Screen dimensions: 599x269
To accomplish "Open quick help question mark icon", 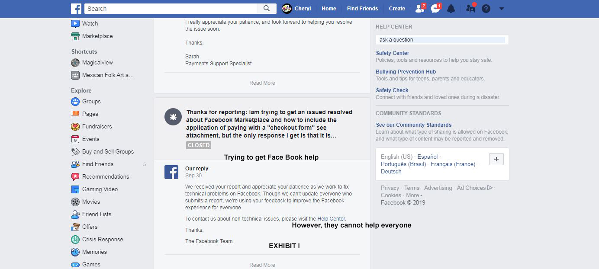I will coord(486,9).
